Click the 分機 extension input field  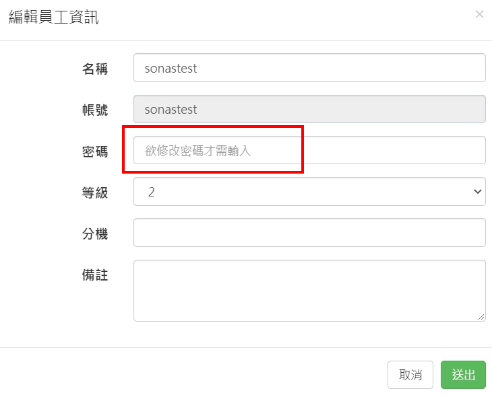click(309, 233)
